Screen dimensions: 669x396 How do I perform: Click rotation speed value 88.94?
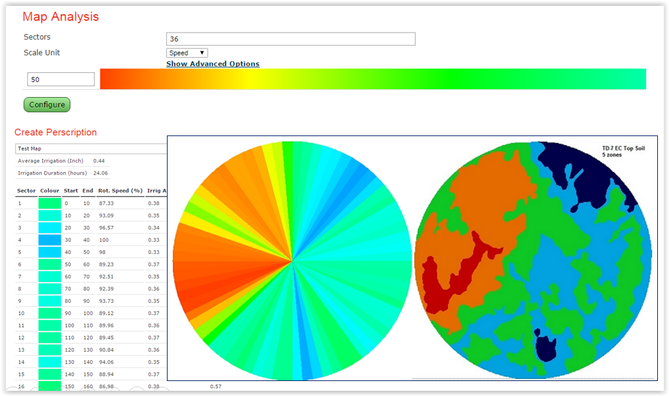[106, 375]
